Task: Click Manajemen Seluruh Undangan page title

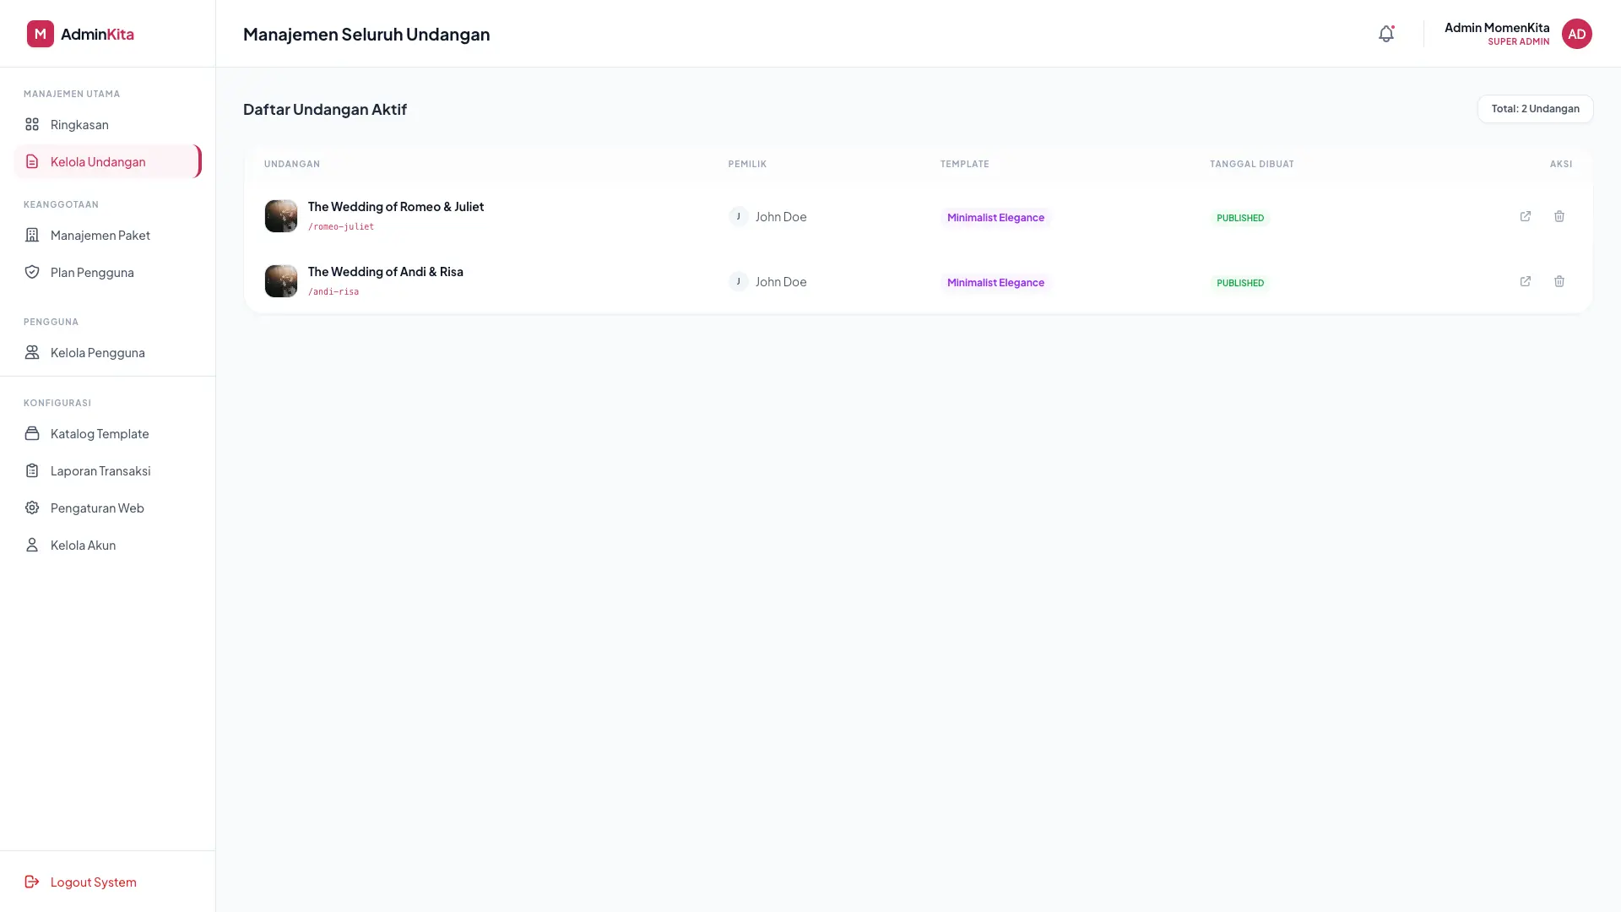Action: tap(366, 34)
